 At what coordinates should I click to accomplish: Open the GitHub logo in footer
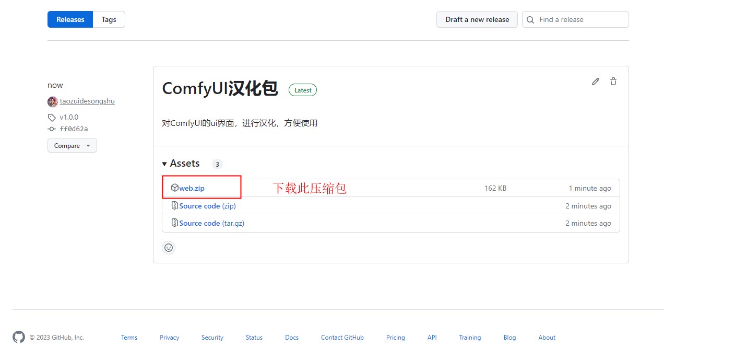(x=19, y=337)
